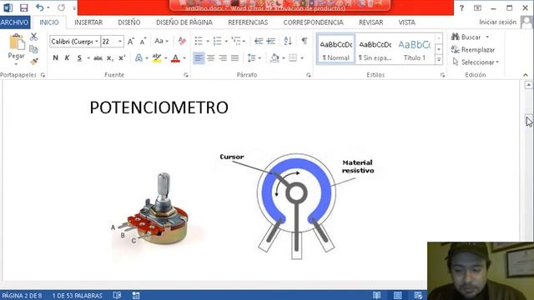Open the font size dropdown
The width and height of the screenshot is (534, 300).
pyautogui.click(x=120, y=42)
